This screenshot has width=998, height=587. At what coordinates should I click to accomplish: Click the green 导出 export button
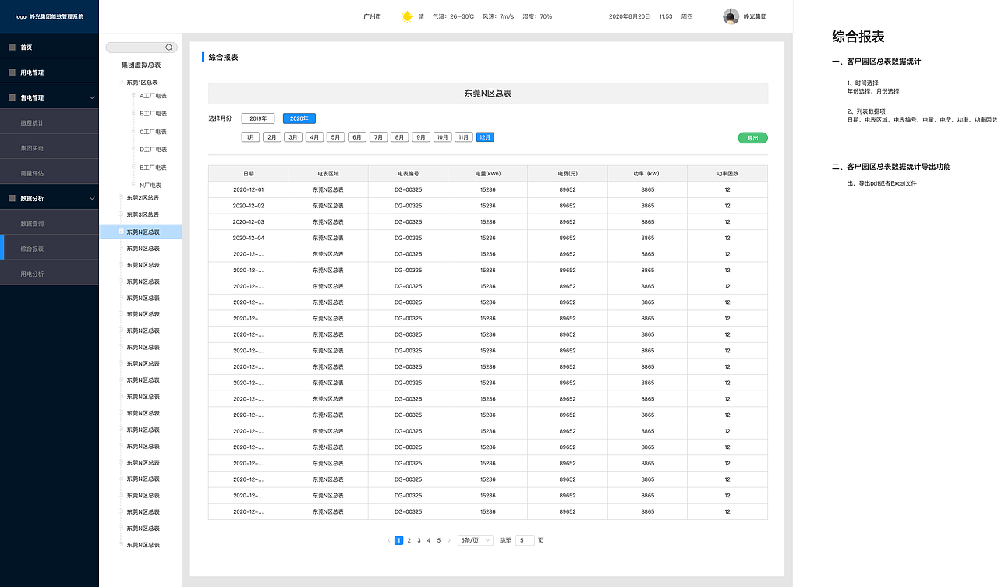click(752, 138)
